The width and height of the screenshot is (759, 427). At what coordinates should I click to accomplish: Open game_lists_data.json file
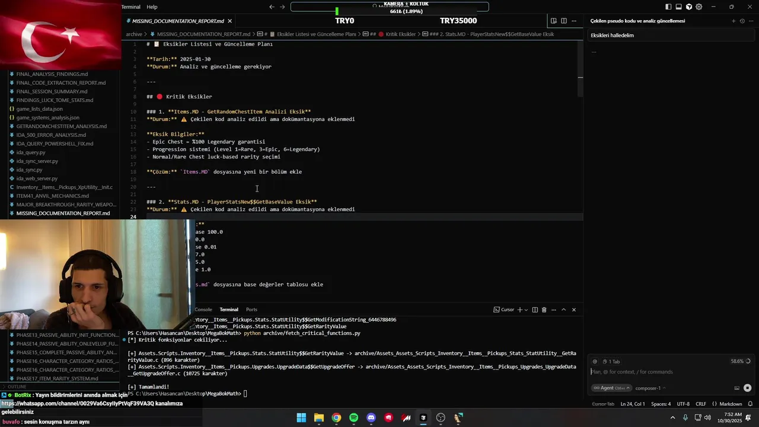point(39,109)
